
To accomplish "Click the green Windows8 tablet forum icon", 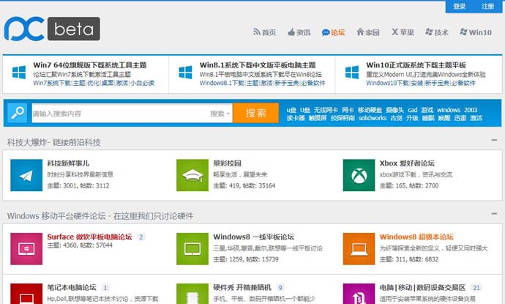I will pyautogui.click(x=192, y=248).
